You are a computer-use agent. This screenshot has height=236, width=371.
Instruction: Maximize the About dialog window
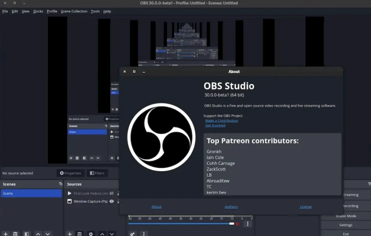(134, 71)
